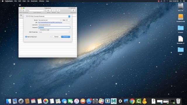187x105 pixels.
Task: Click the Connect button
Action: 65,37
